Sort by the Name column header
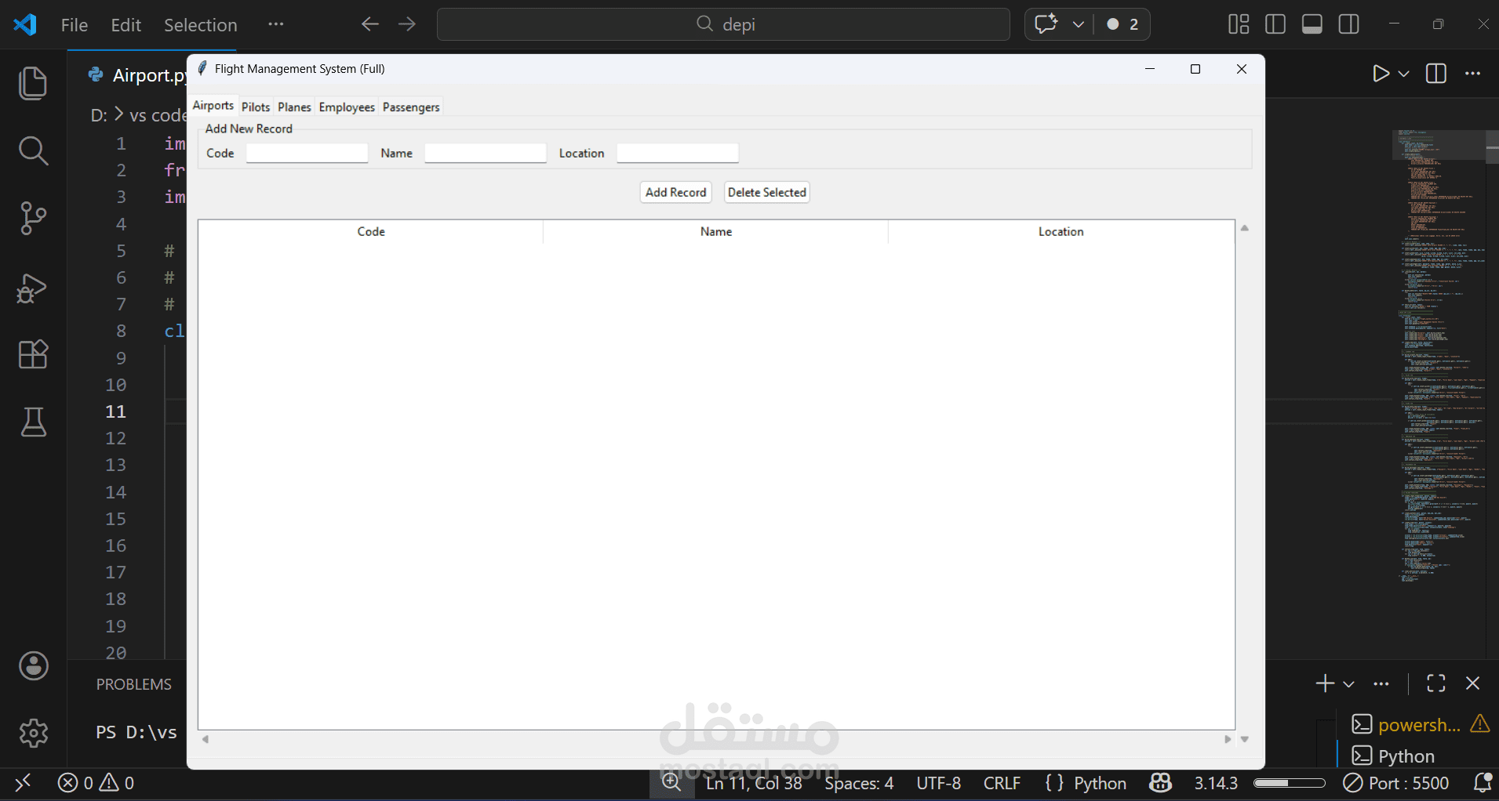 tap(716, 232)
